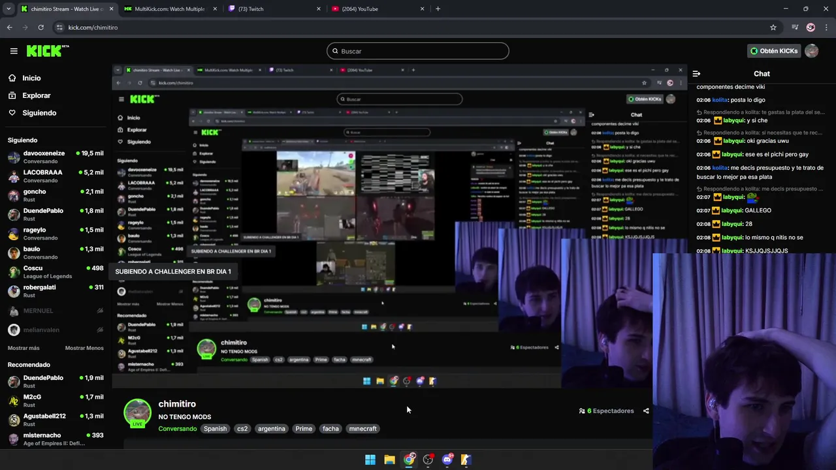
Task: Expand list with Mostrar más
Action: (24, 348)
